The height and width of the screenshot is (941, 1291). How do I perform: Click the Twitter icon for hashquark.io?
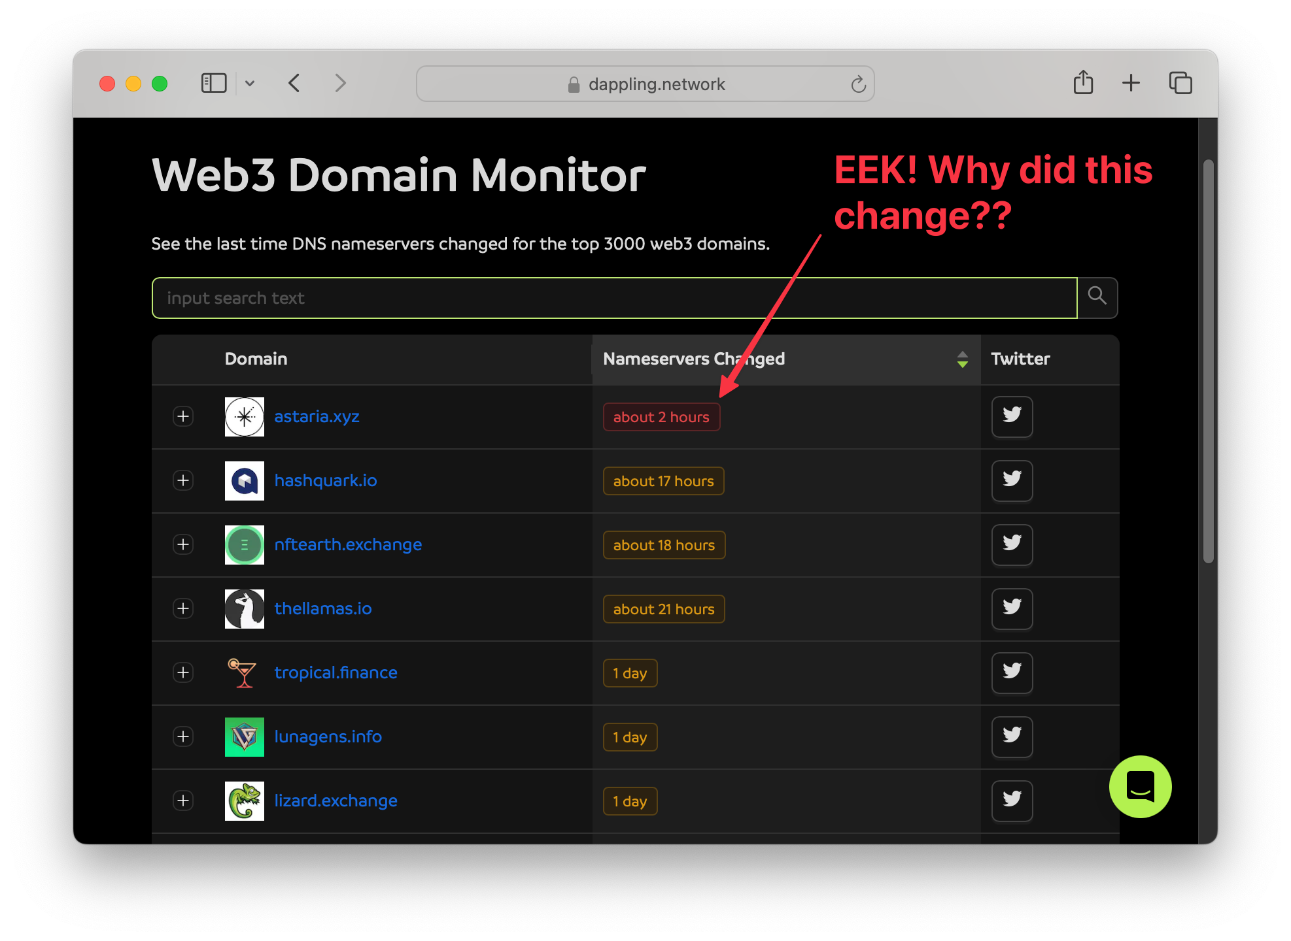click(1012, 480)
